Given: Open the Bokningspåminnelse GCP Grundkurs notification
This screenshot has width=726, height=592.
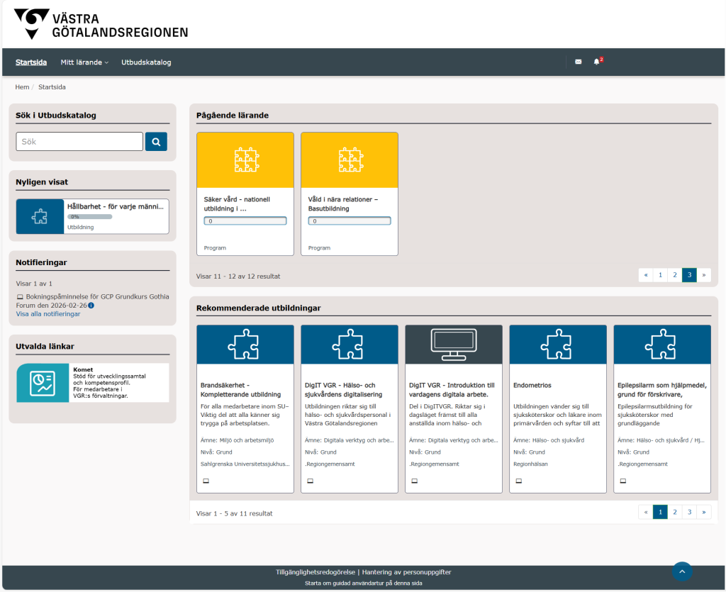Looking at the screenshot, I should [x=93, y=301].
